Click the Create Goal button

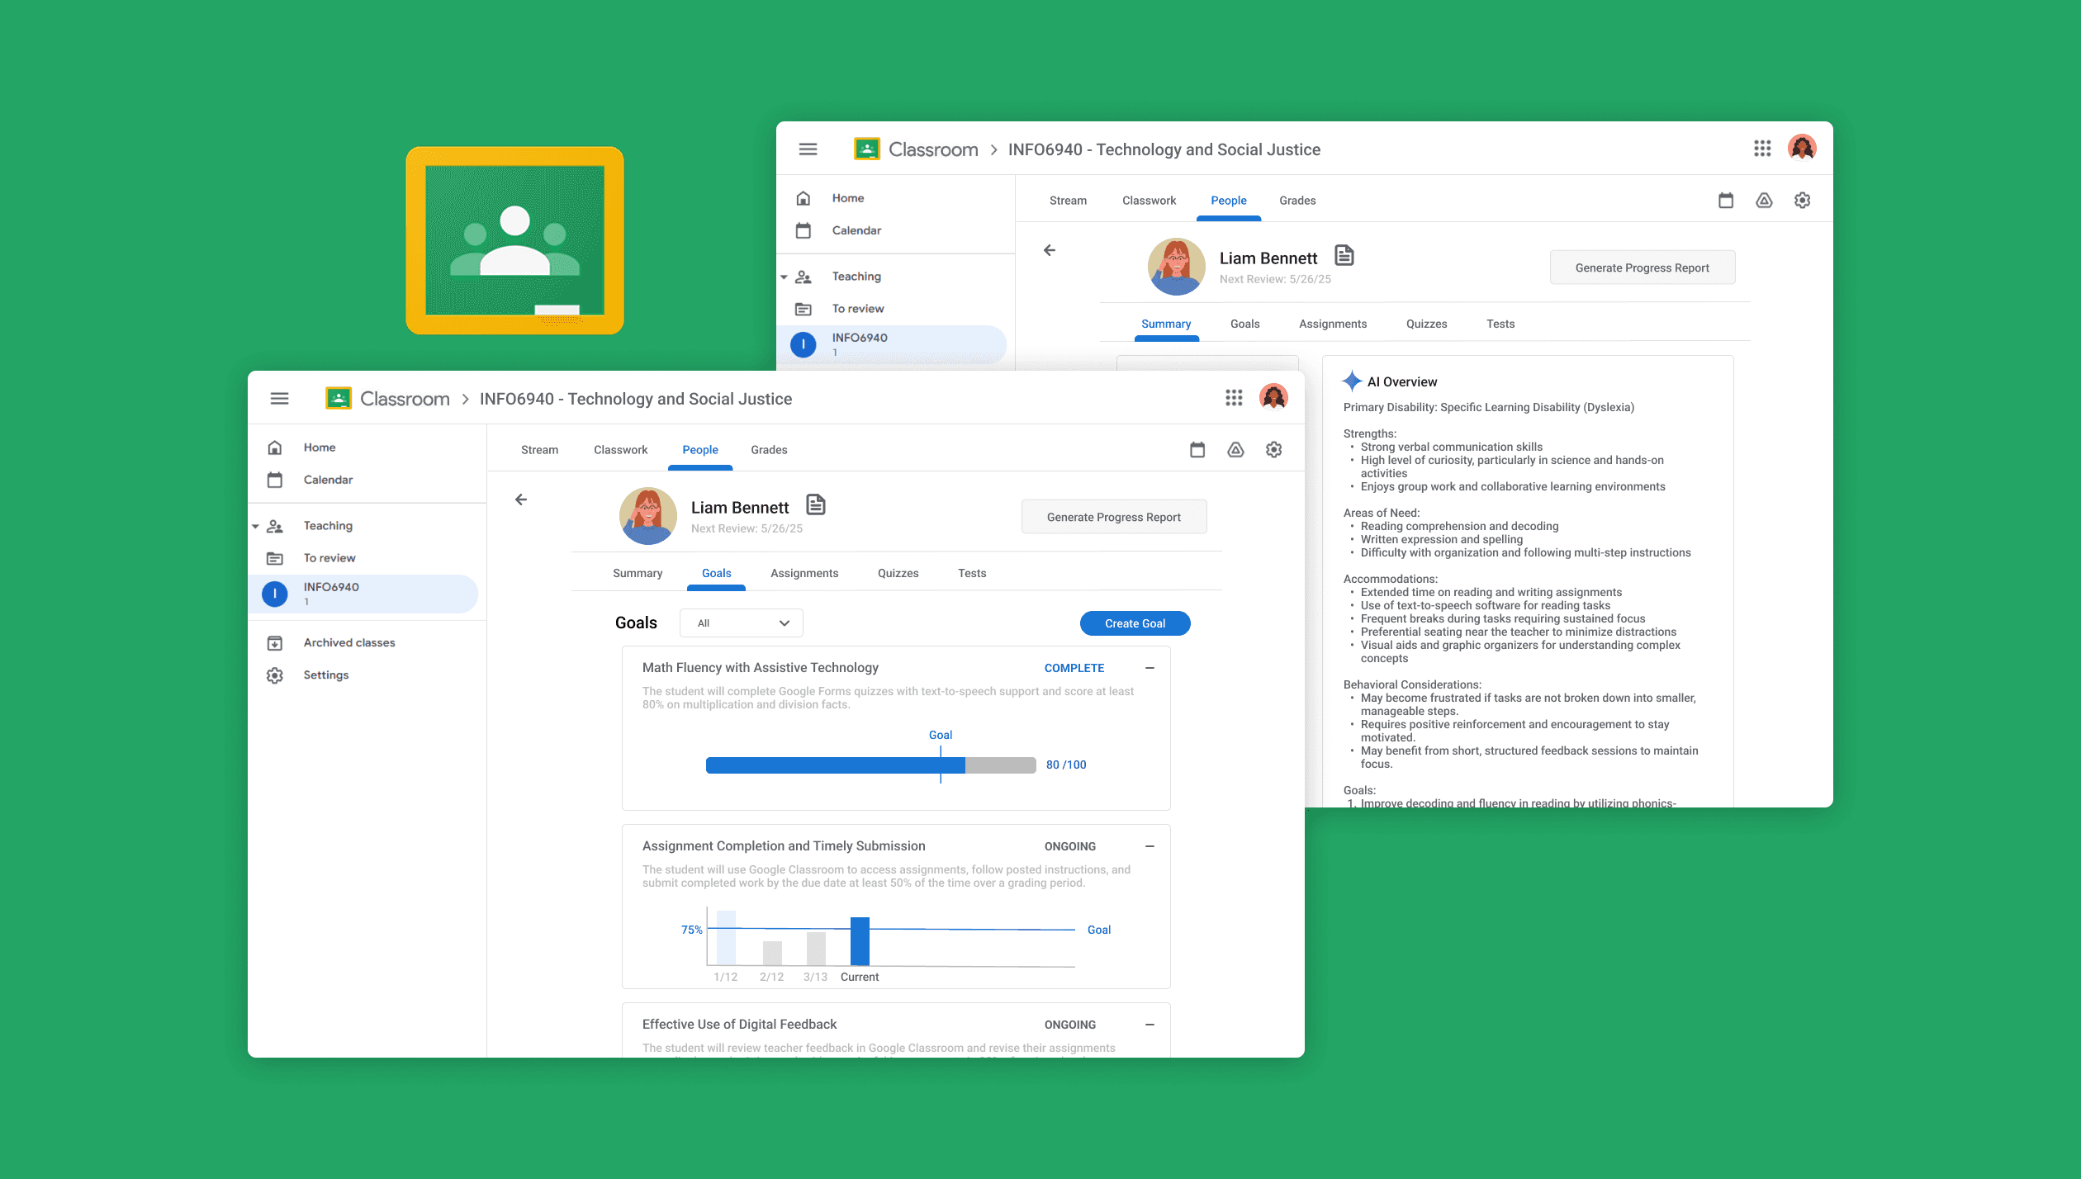coord(1135,623)
